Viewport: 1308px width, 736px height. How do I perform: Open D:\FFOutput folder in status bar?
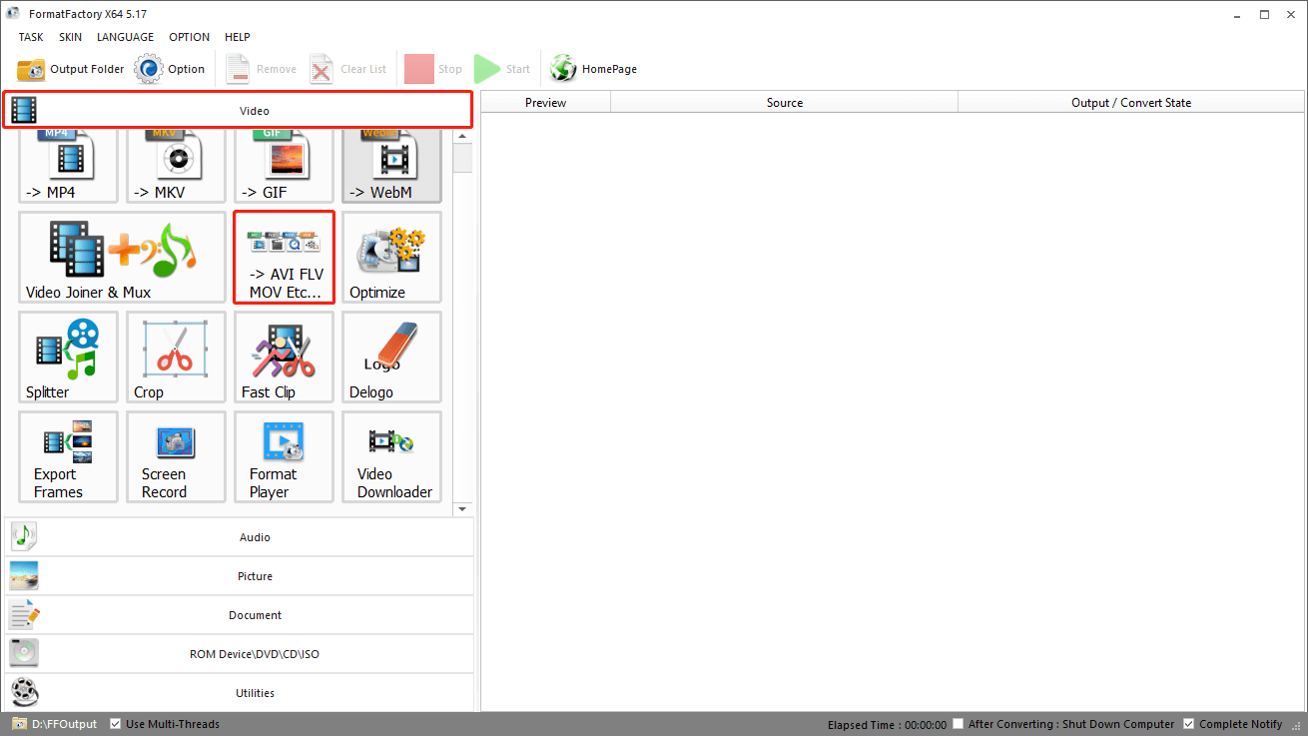coord(55,724)
